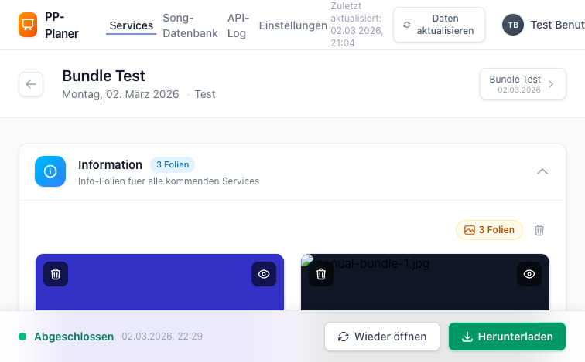Delete the Information section via top trash icon
The image size is (585, 362).
click(x=539, y=230)
